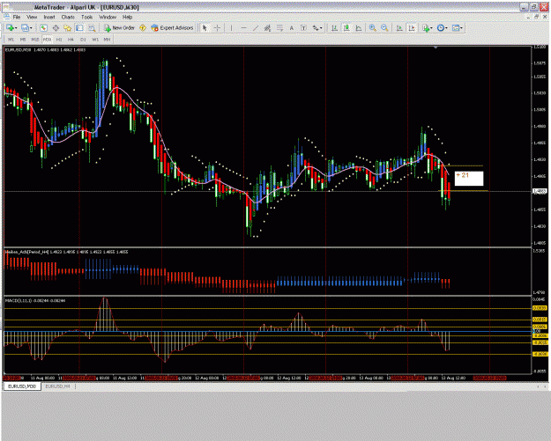This screenshot has width=551, height=441.
Task: Restore the inner chart window
Action: tap(537, 17)
